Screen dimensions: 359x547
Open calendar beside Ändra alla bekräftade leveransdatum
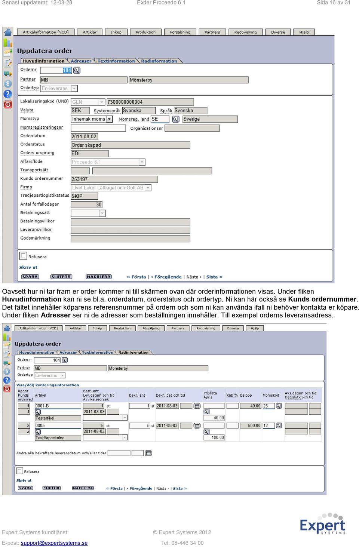[148, 453]
